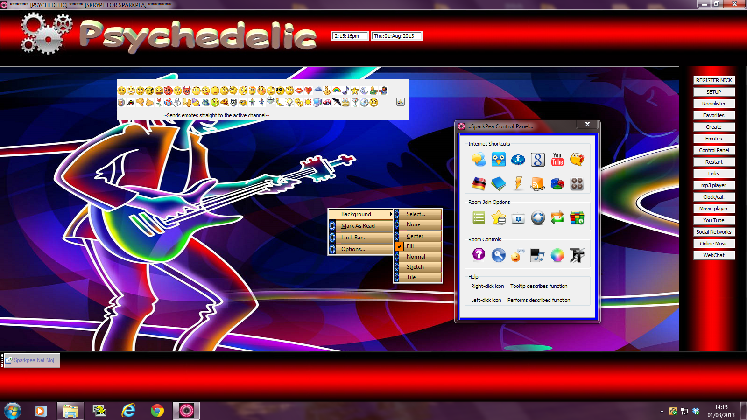Click the pie chart shortcut icon
747x420 pixels.
pos(557,183)
